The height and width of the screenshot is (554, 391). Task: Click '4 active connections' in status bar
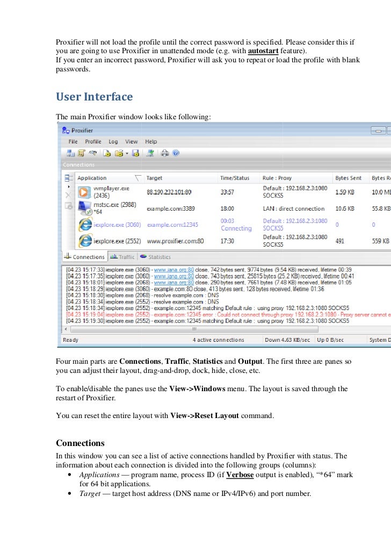click(218, 340)
